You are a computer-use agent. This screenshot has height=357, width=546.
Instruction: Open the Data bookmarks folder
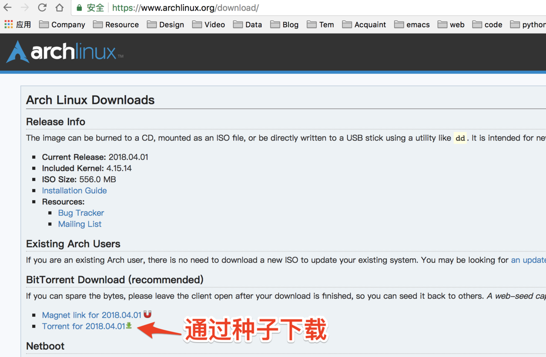(x=247, y=25)
